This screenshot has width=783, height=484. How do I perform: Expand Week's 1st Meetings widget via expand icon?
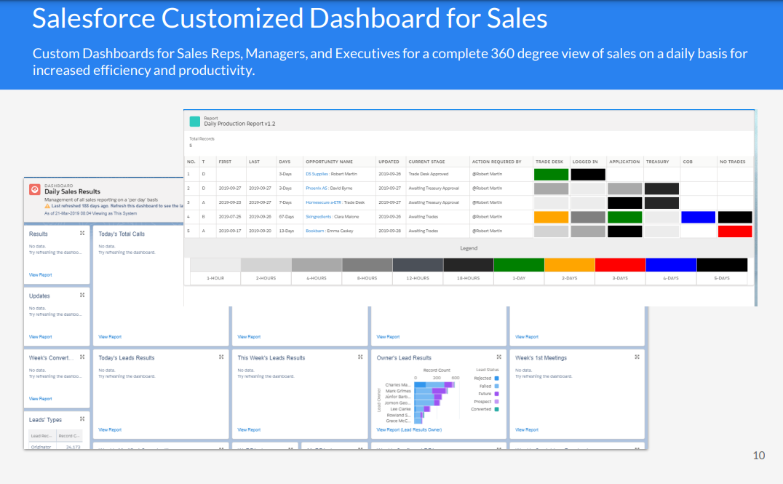pyautogui.click(x=637, y=357)
